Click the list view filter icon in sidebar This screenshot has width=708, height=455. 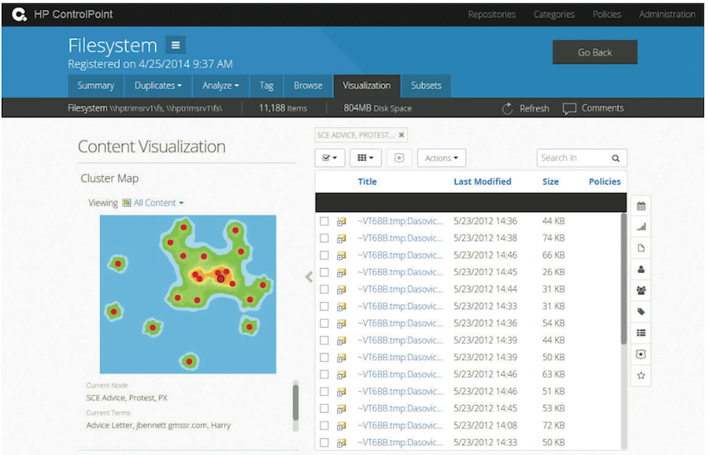tap(641, 333)
